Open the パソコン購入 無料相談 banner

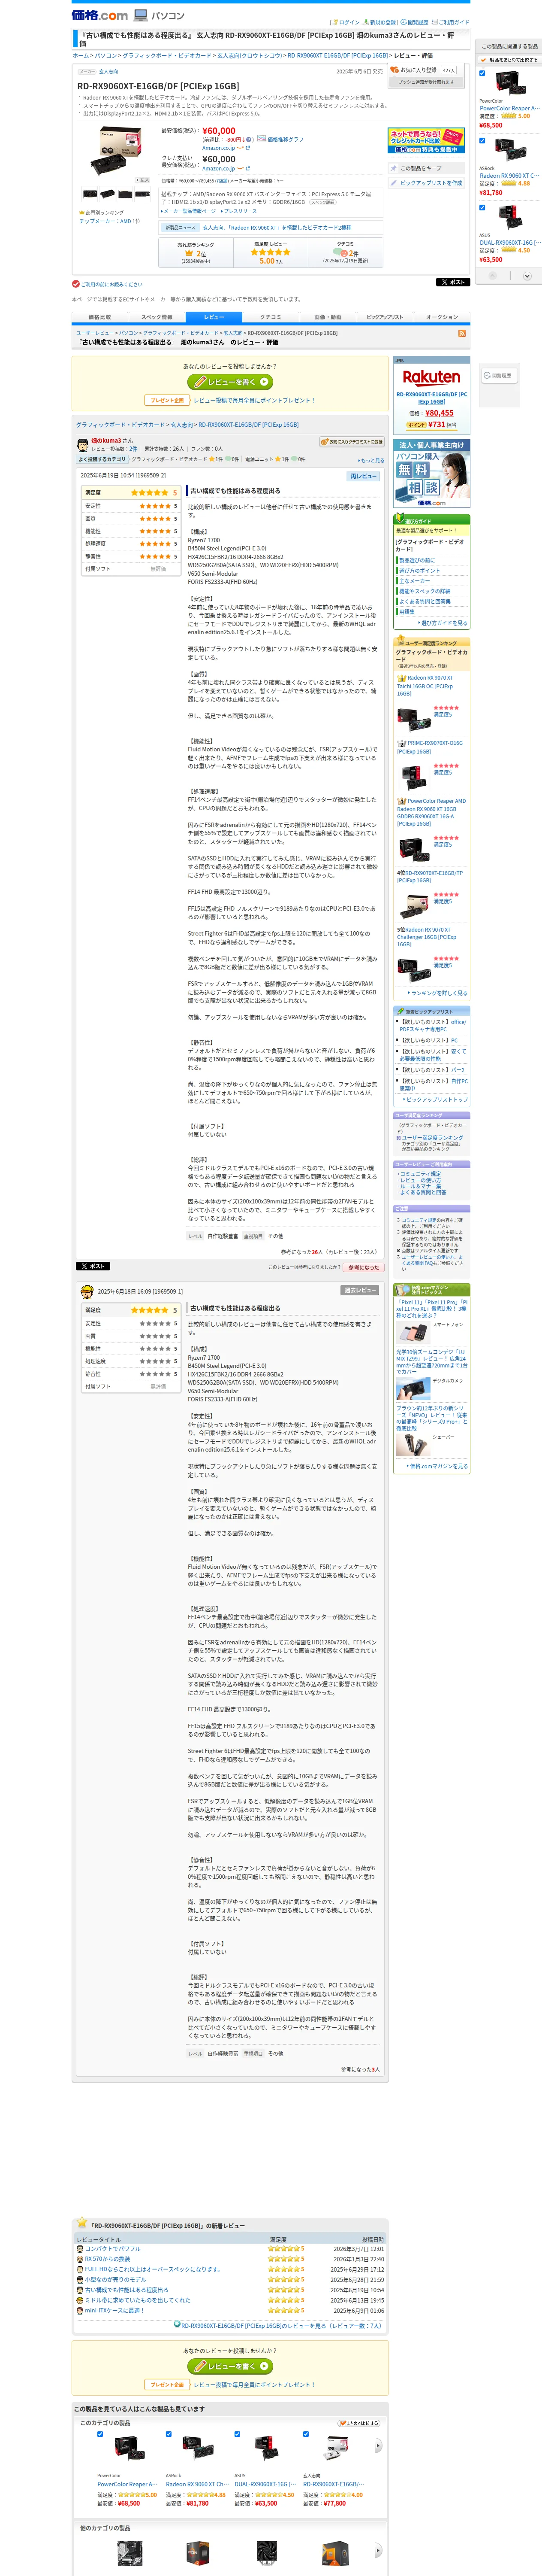click(431, 473)
